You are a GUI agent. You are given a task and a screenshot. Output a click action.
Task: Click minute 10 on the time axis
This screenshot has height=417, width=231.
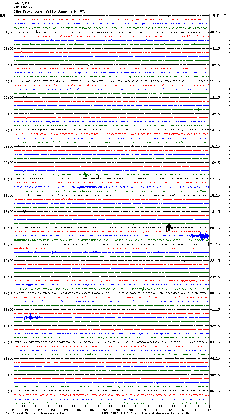(x=144, y=410)
